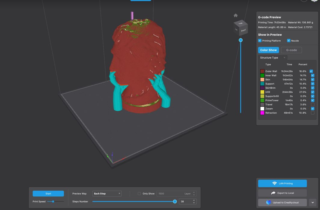The width and height of the screenshot is (320, 210).
Task: Click the Wi-Fi LAN Printing button
Action: coord(282,183)
